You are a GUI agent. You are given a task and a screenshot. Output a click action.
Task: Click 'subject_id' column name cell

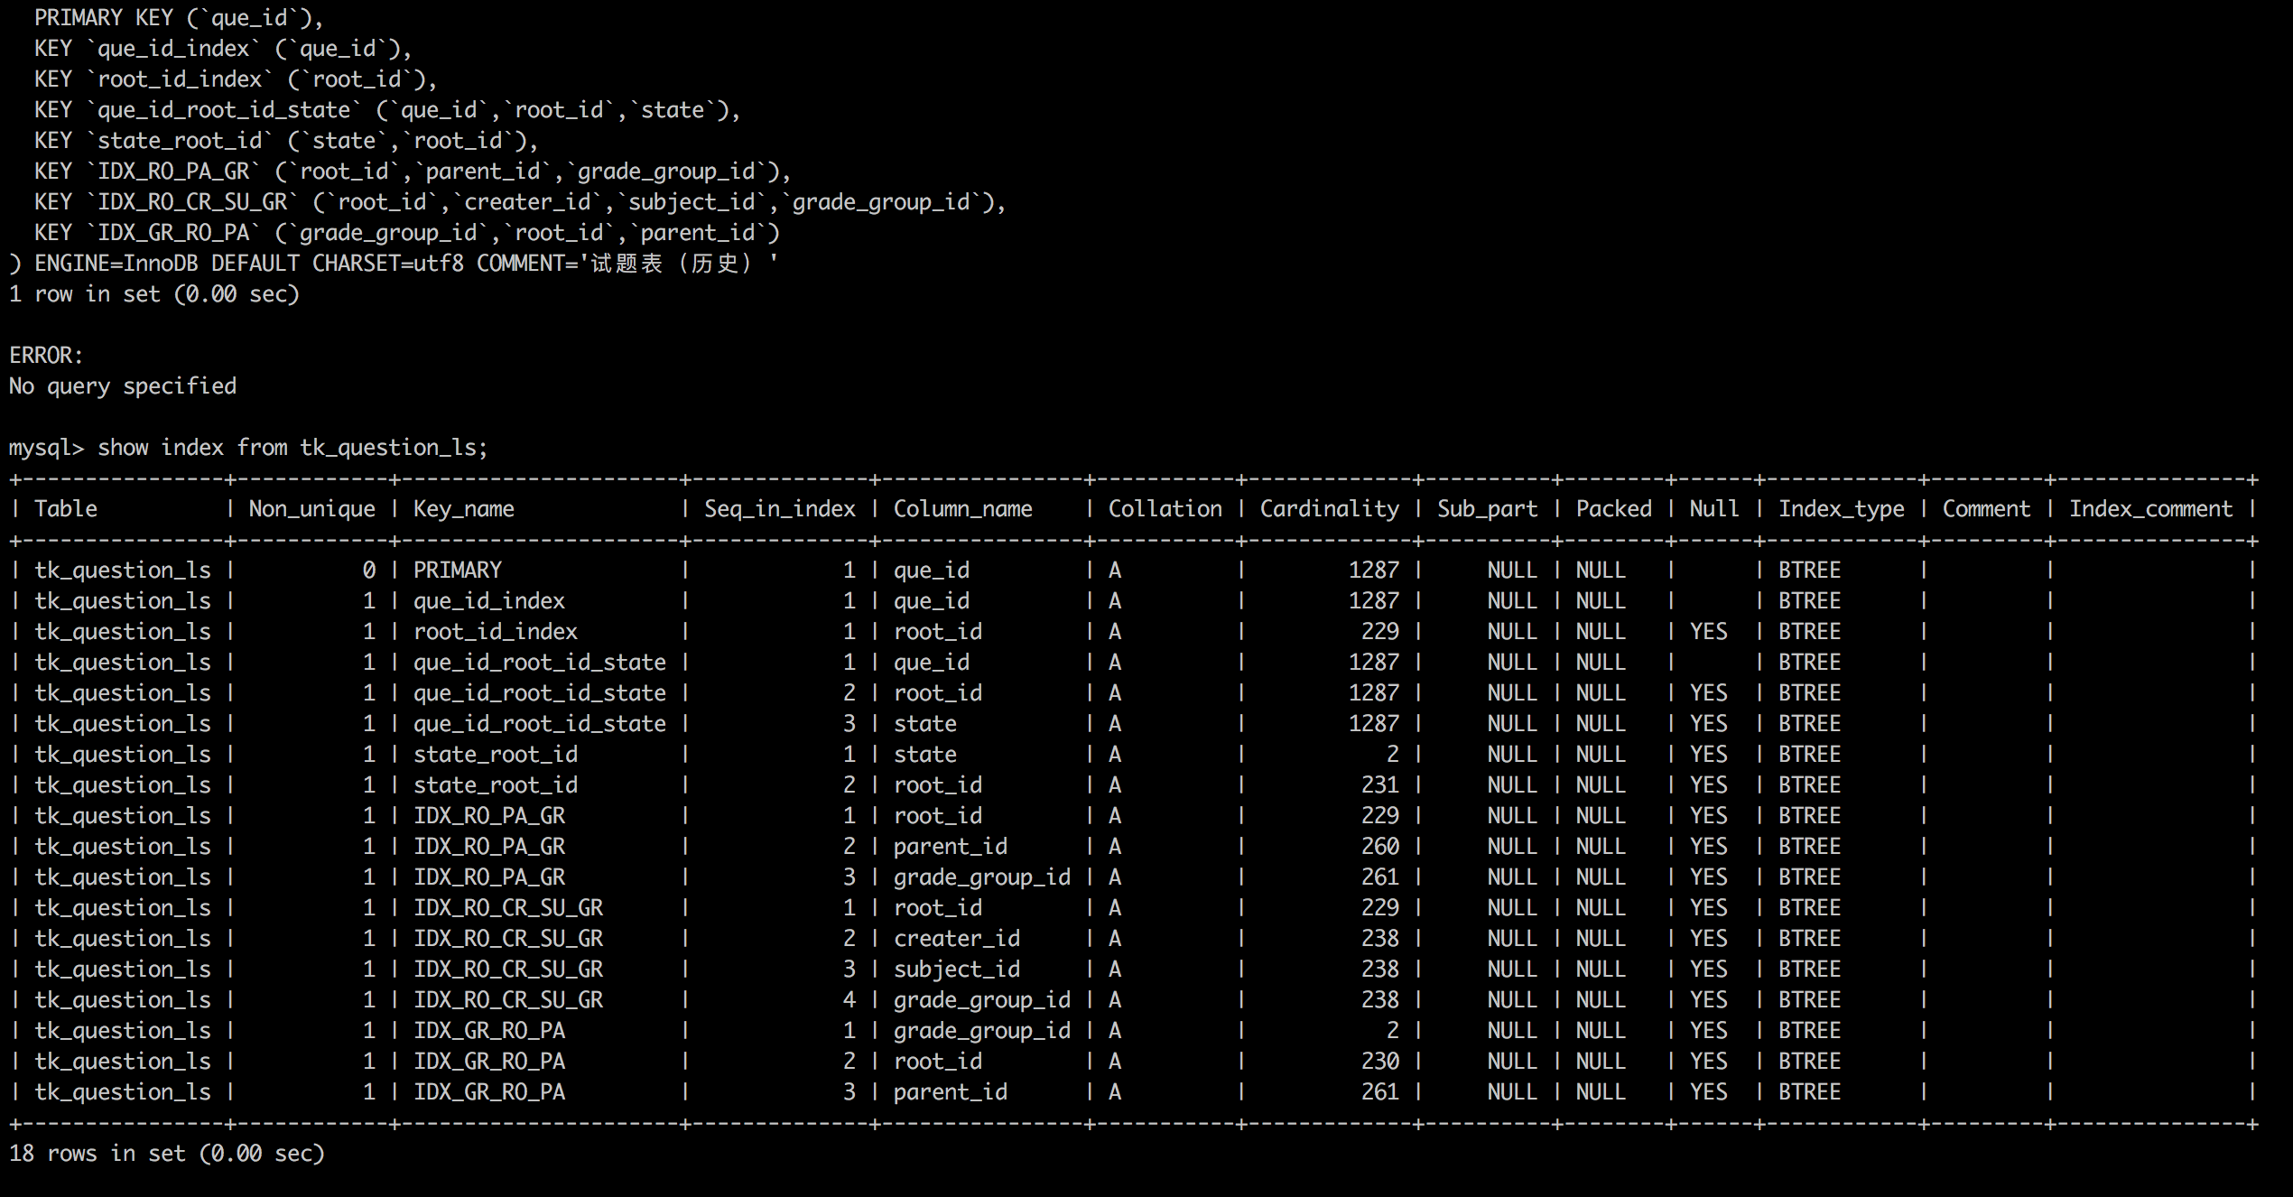(956, 970)
